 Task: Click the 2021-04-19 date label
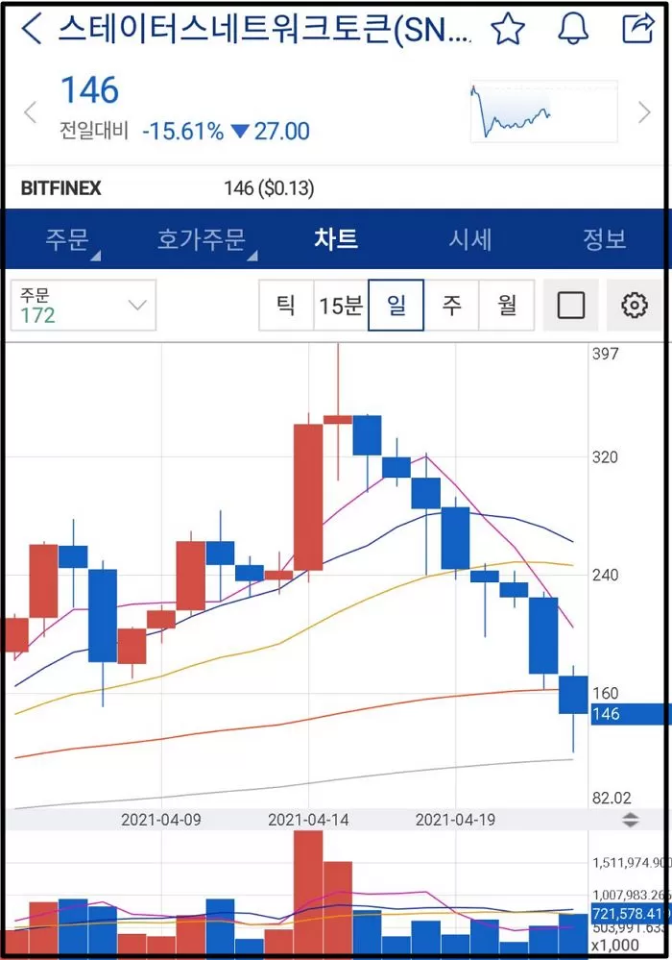coord(456,820)
